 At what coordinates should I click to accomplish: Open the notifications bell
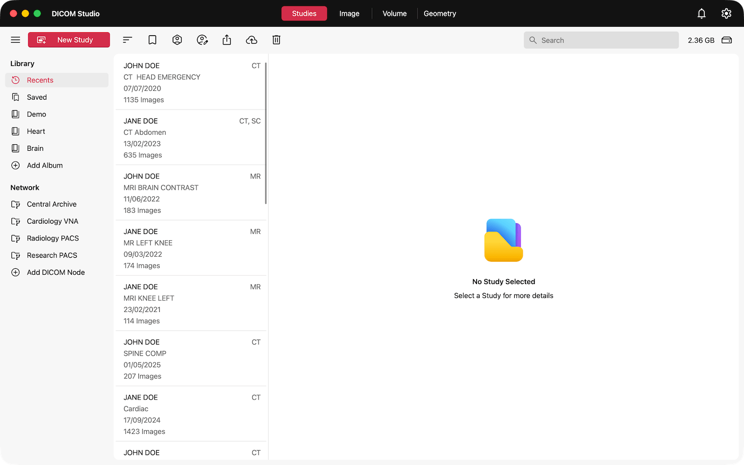[701, 13]
